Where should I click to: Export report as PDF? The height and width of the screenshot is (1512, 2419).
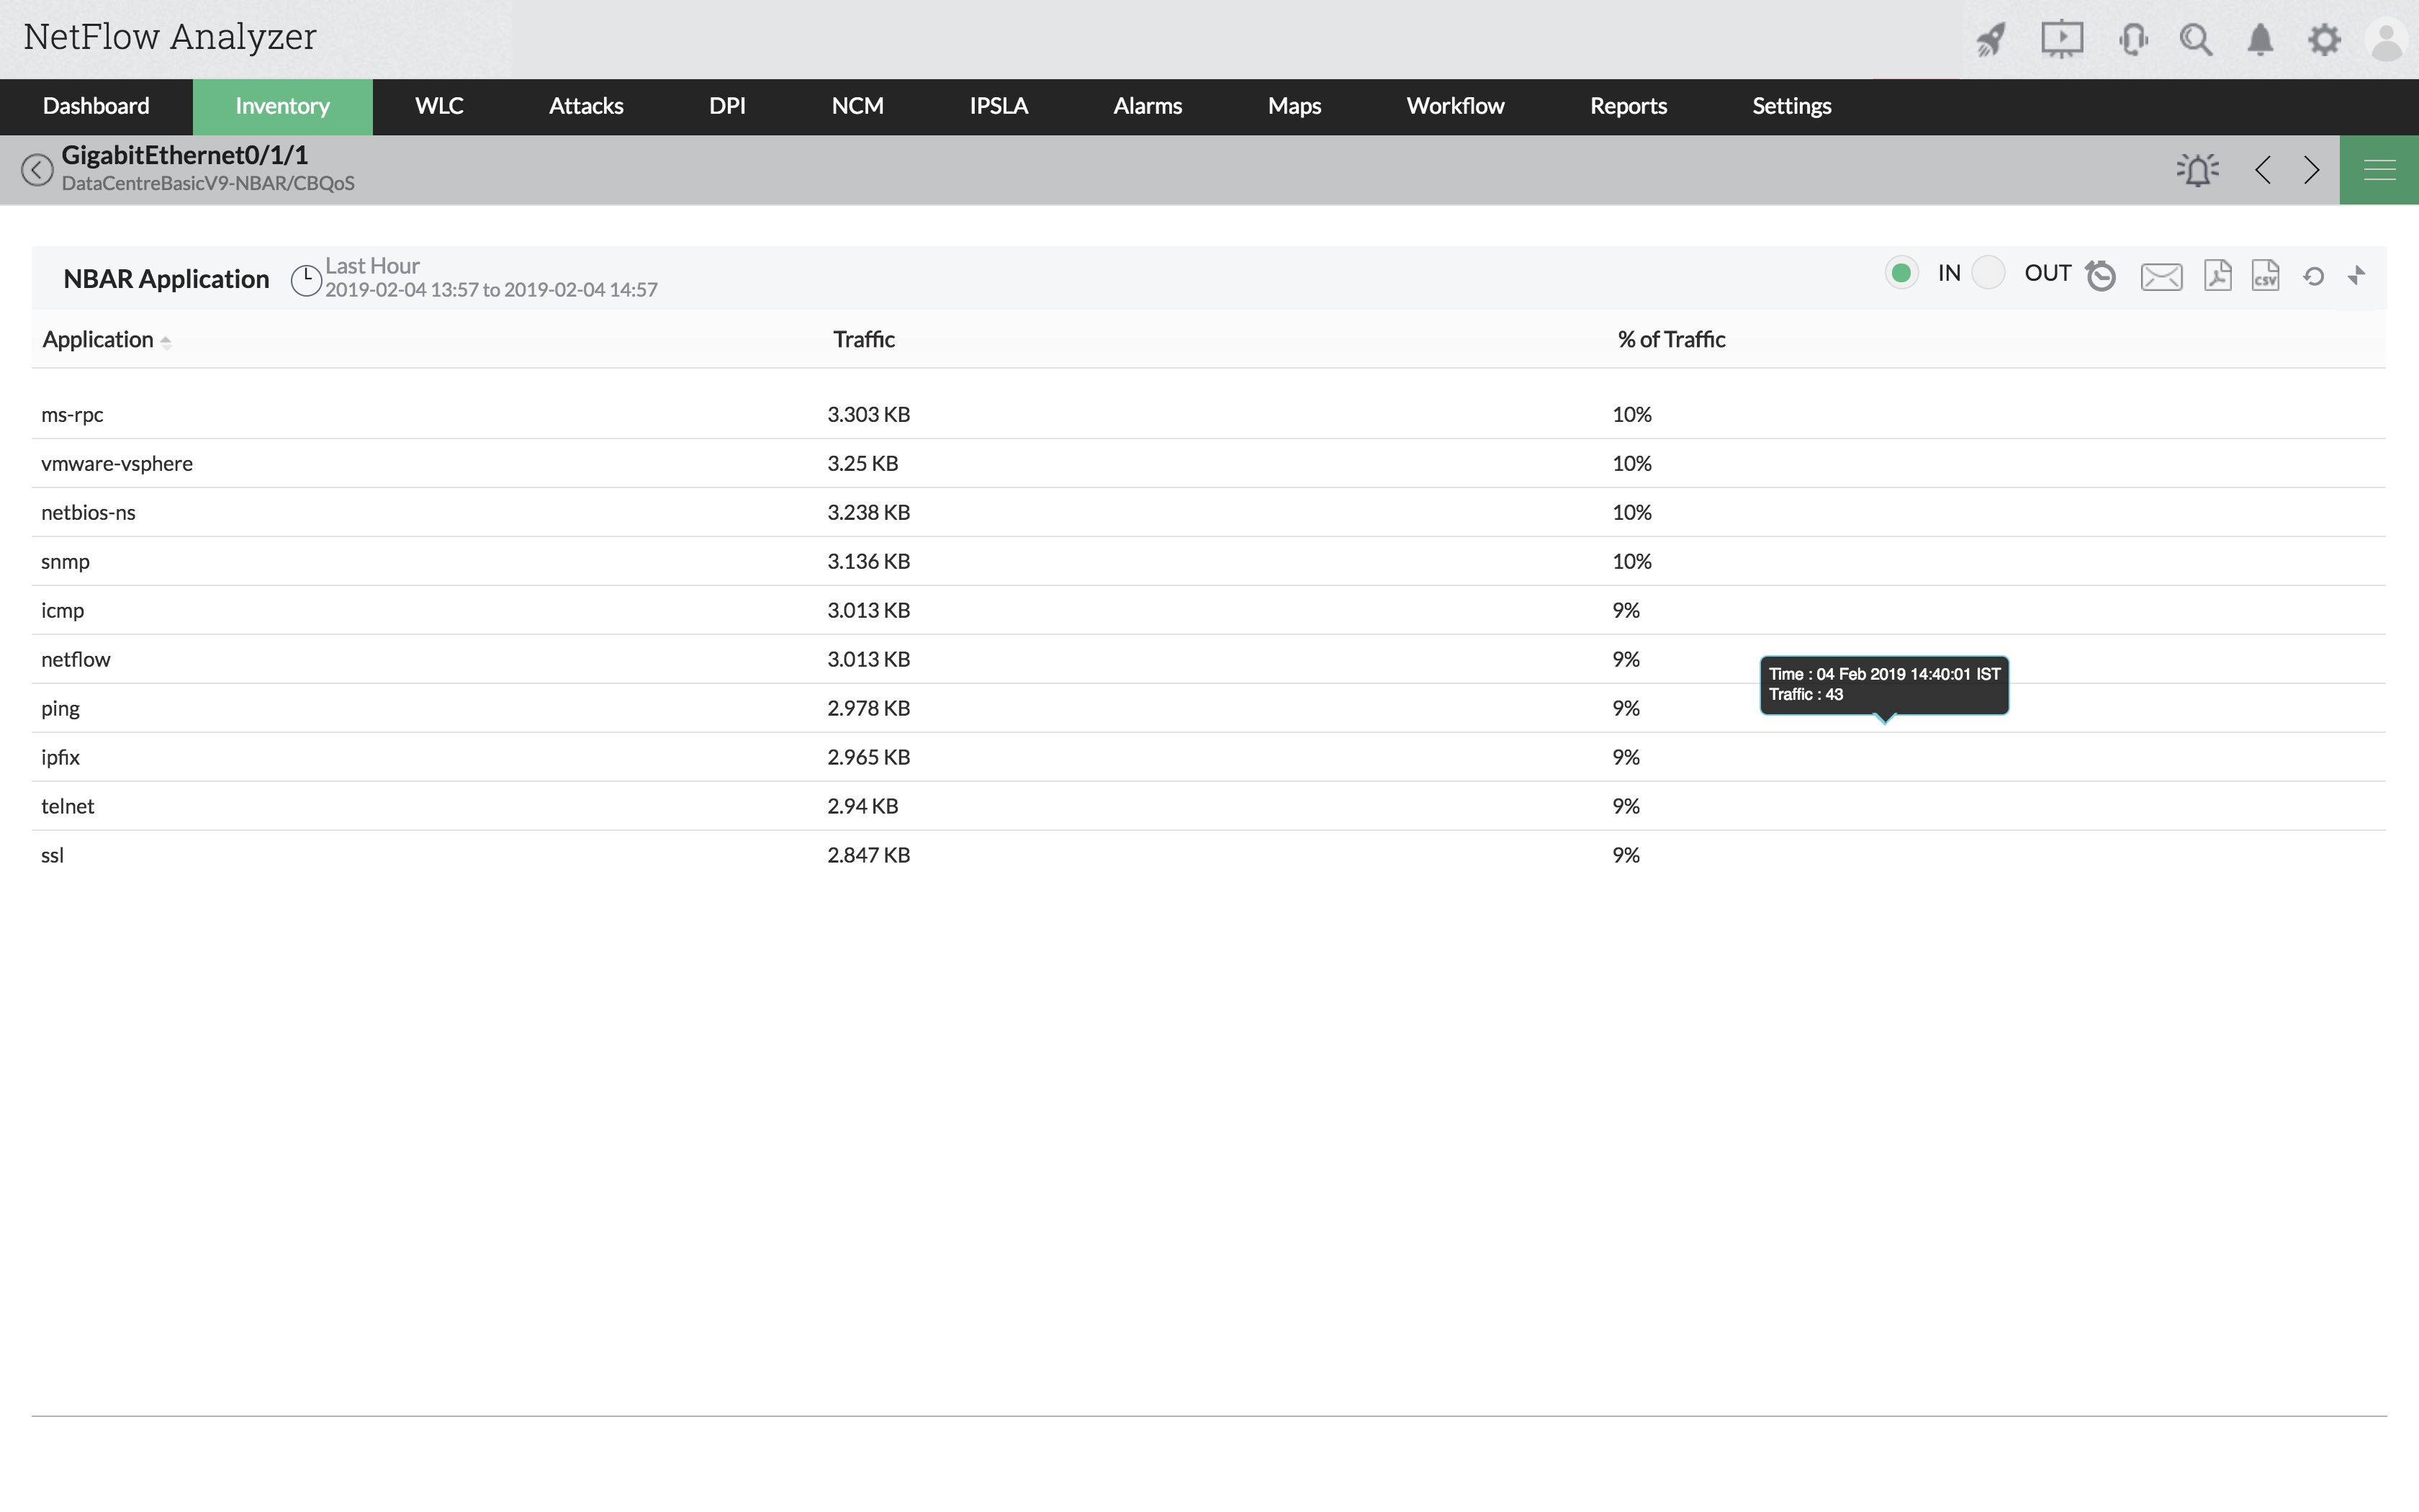pos(2217,275)
